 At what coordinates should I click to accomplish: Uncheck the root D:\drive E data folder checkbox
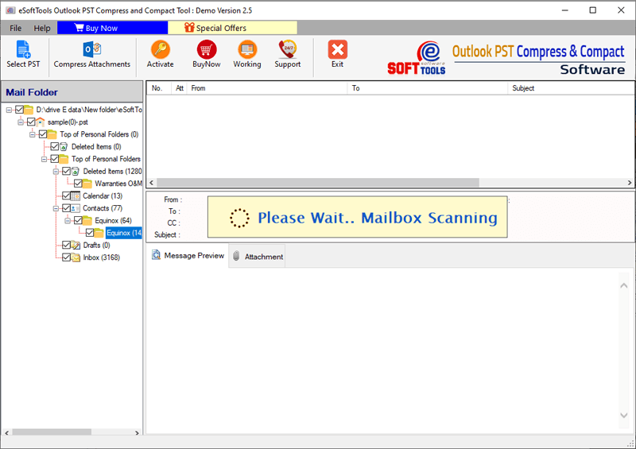pyautogui.click(x=19, y=110)
